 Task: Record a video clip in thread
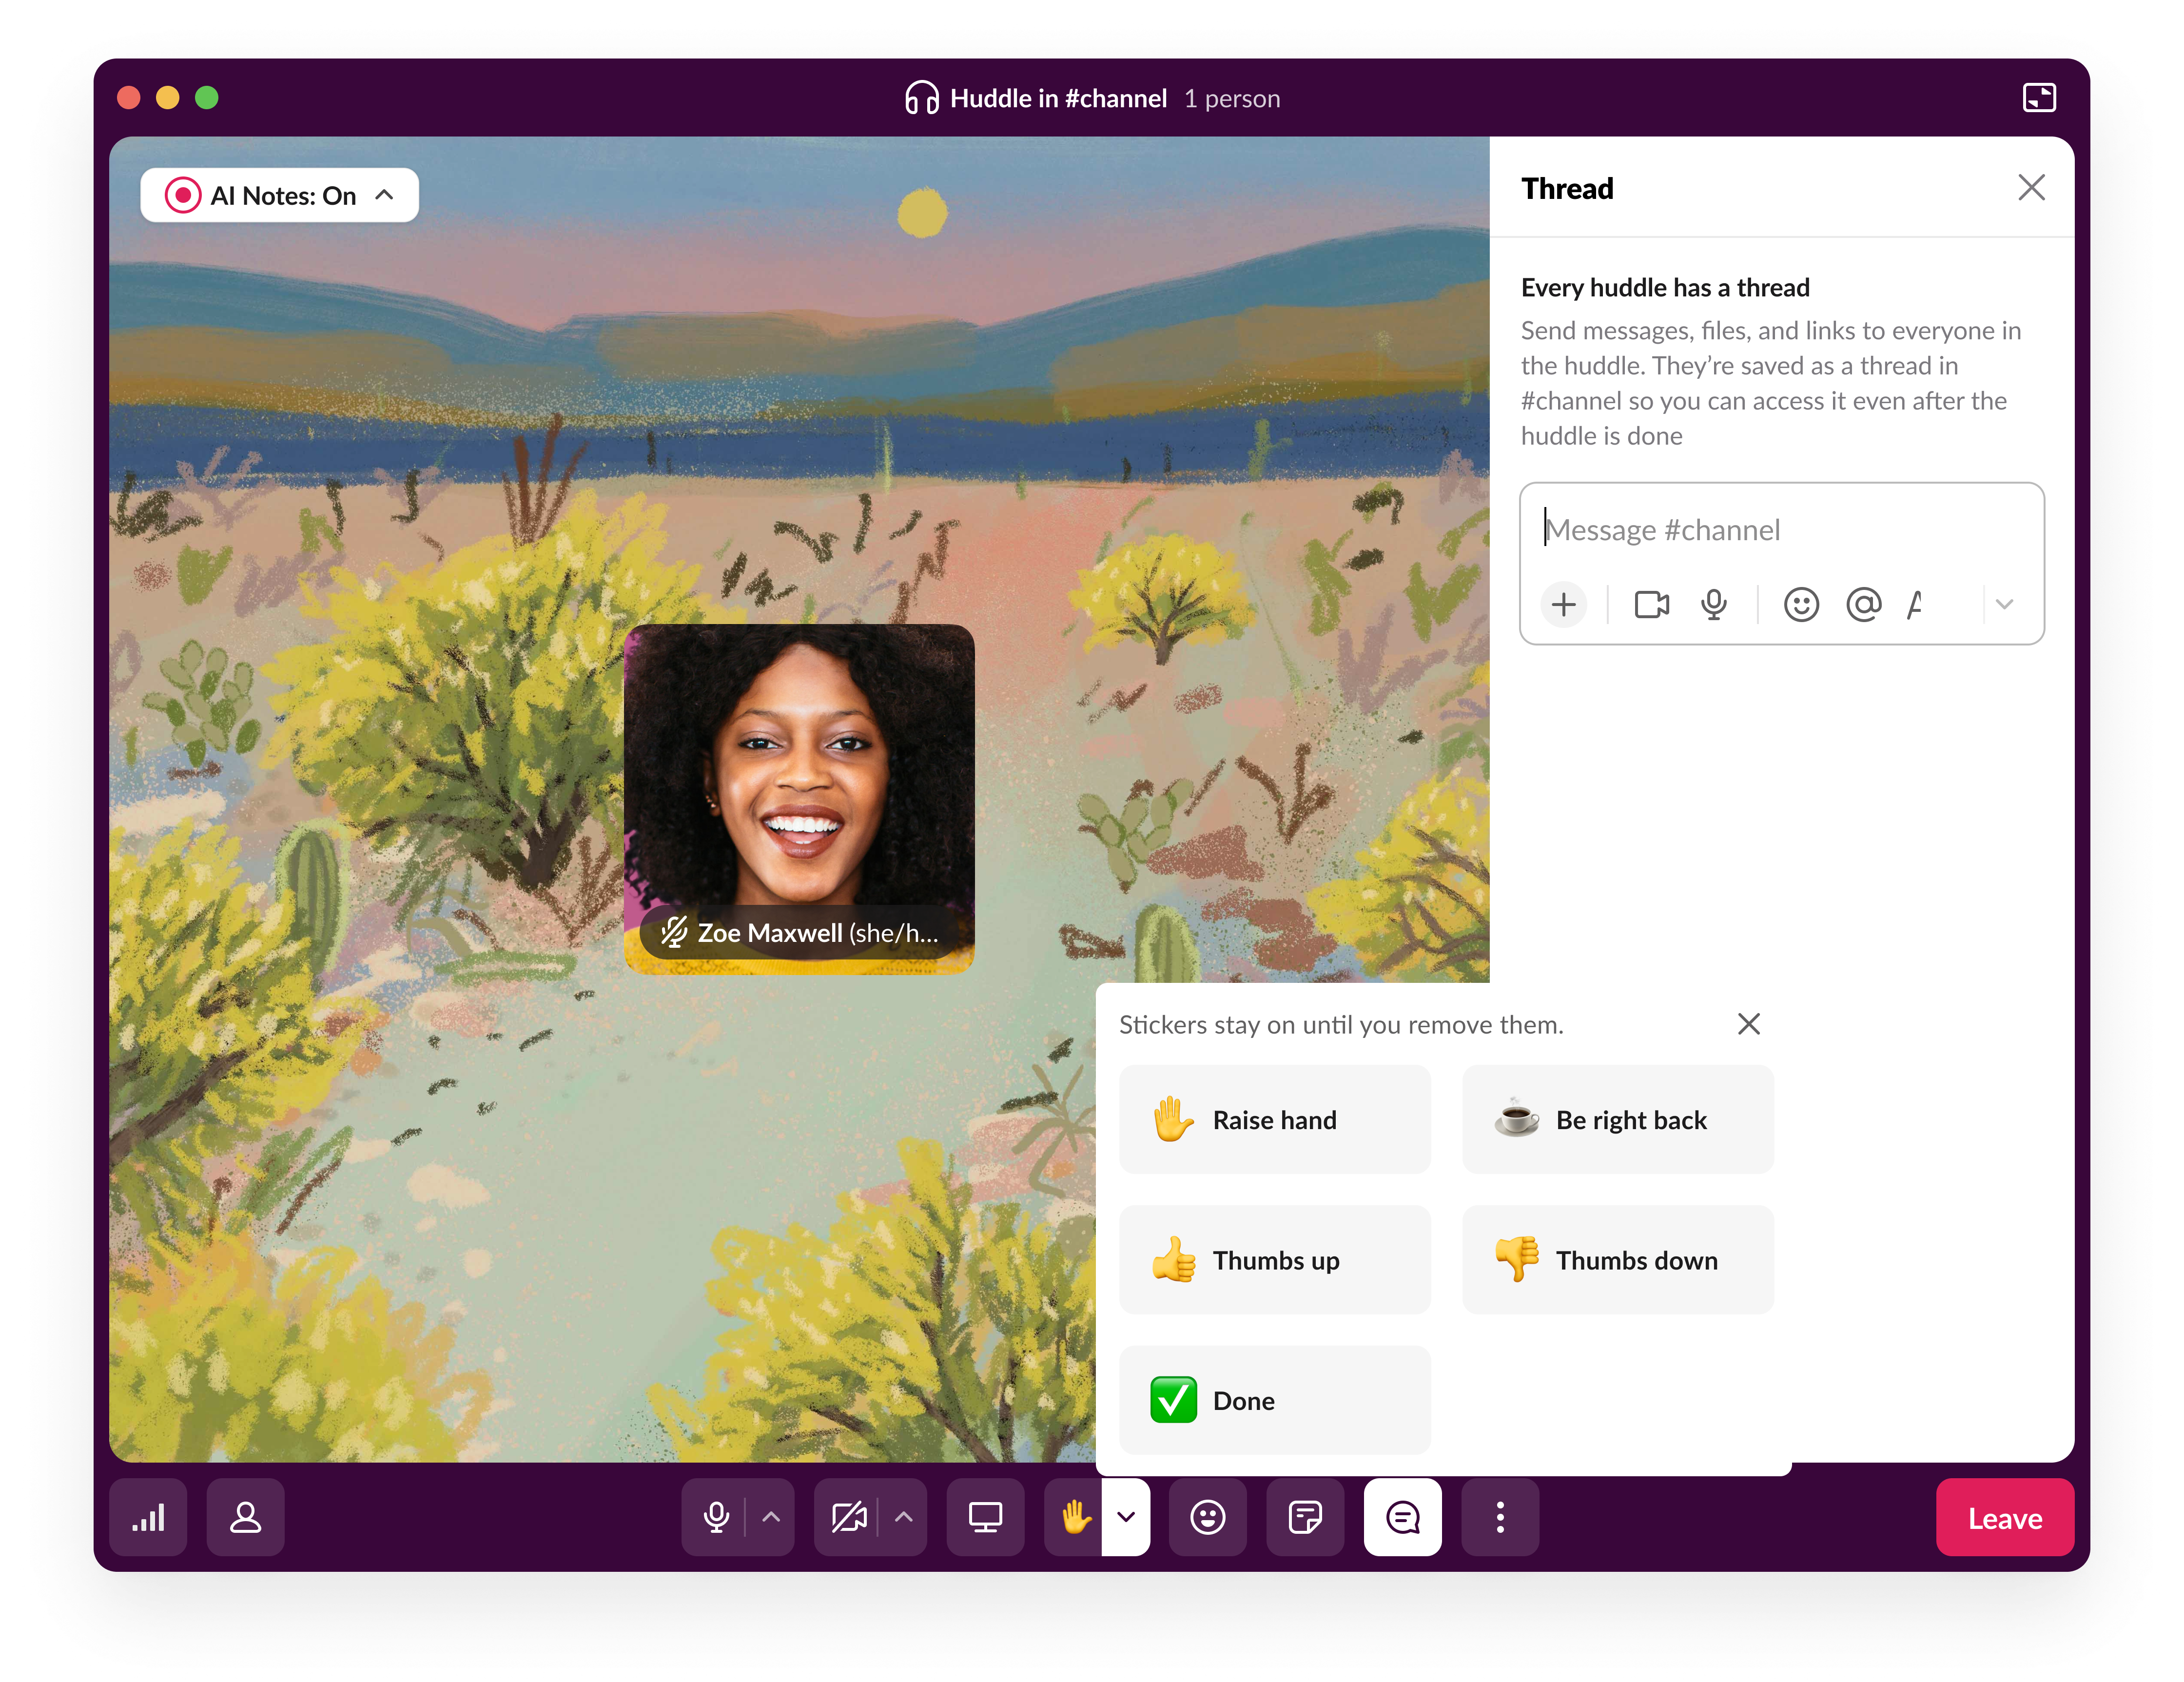(x=1651, y=605)
